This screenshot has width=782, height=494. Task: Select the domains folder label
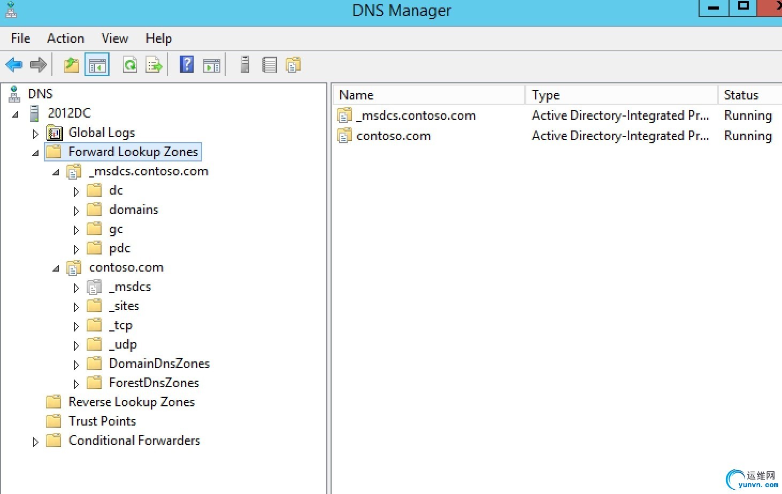[x=134, y=210]
